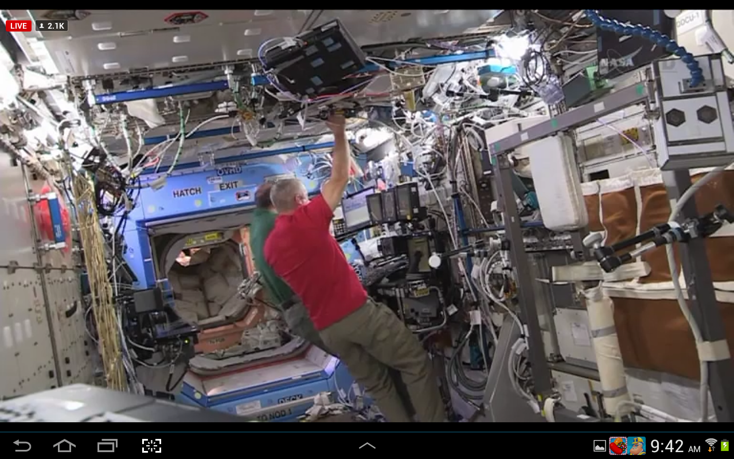Tap the AM indicator beside the clock

point(694,449)
